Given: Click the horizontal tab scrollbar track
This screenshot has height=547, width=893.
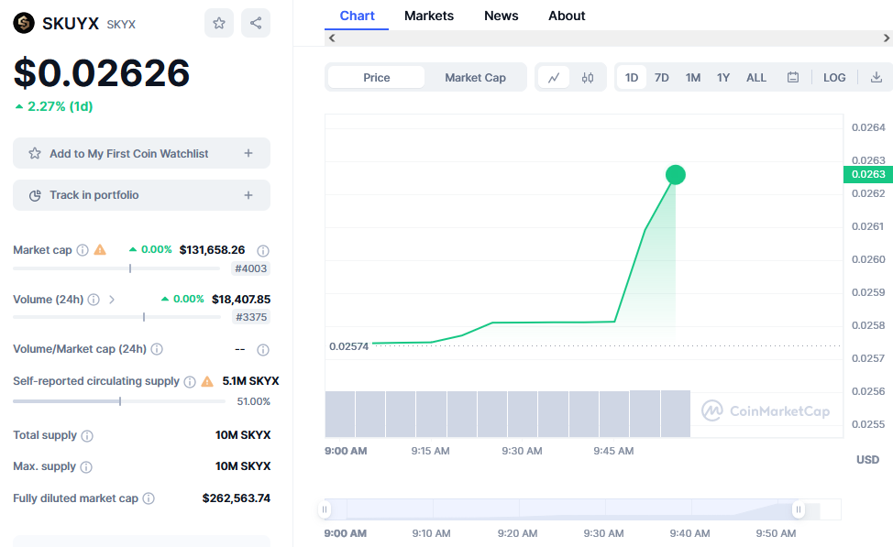Looking at the screenshot, I should pyautogui.click(x=609, y=38).
